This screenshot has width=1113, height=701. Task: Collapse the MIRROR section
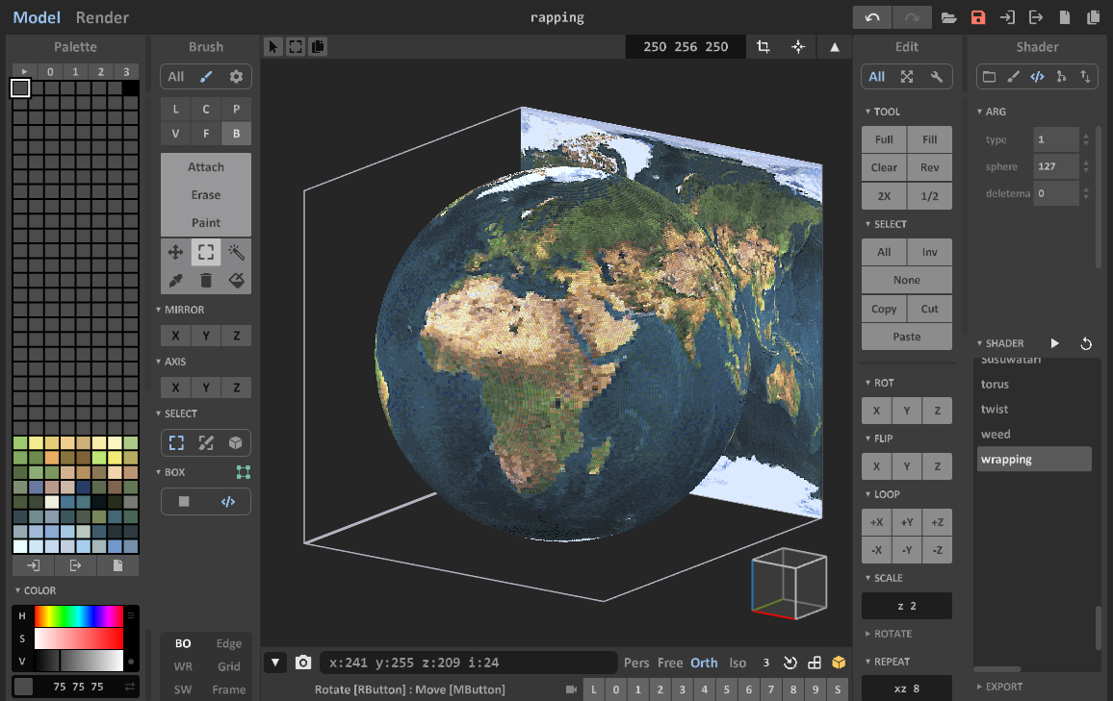180,310
